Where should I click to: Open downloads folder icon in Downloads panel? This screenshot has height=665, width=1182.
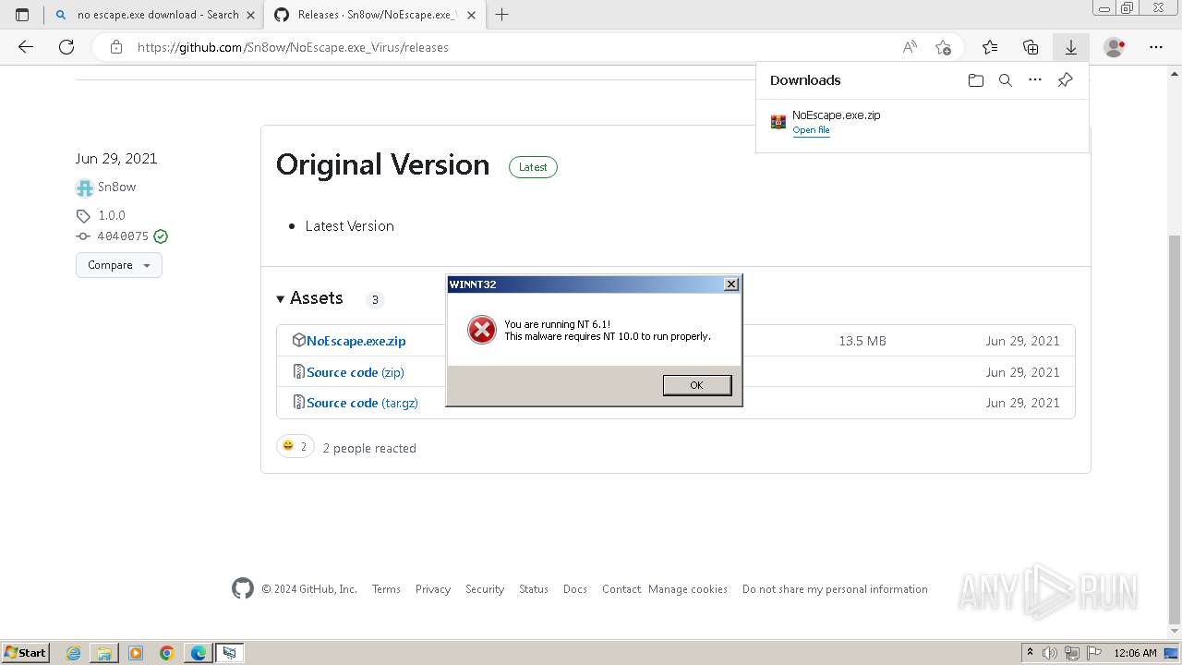coord(976,80)
